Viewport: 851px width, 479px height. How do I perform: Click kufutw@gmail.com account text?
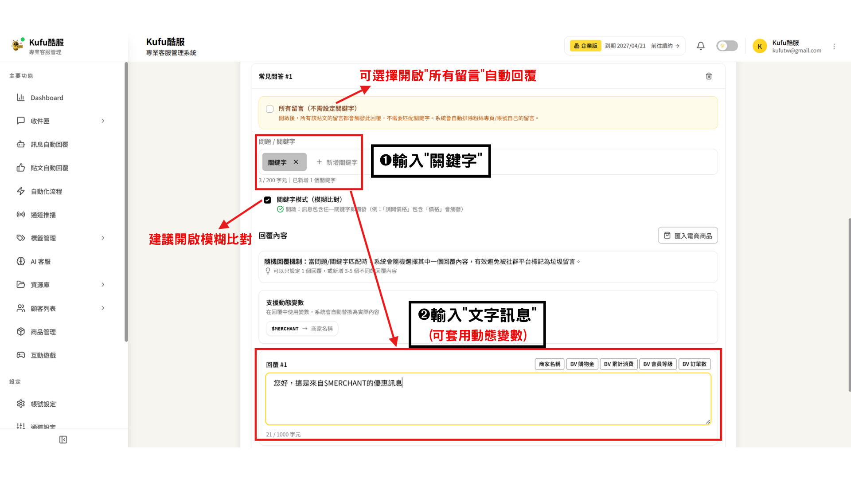(796, 51)
